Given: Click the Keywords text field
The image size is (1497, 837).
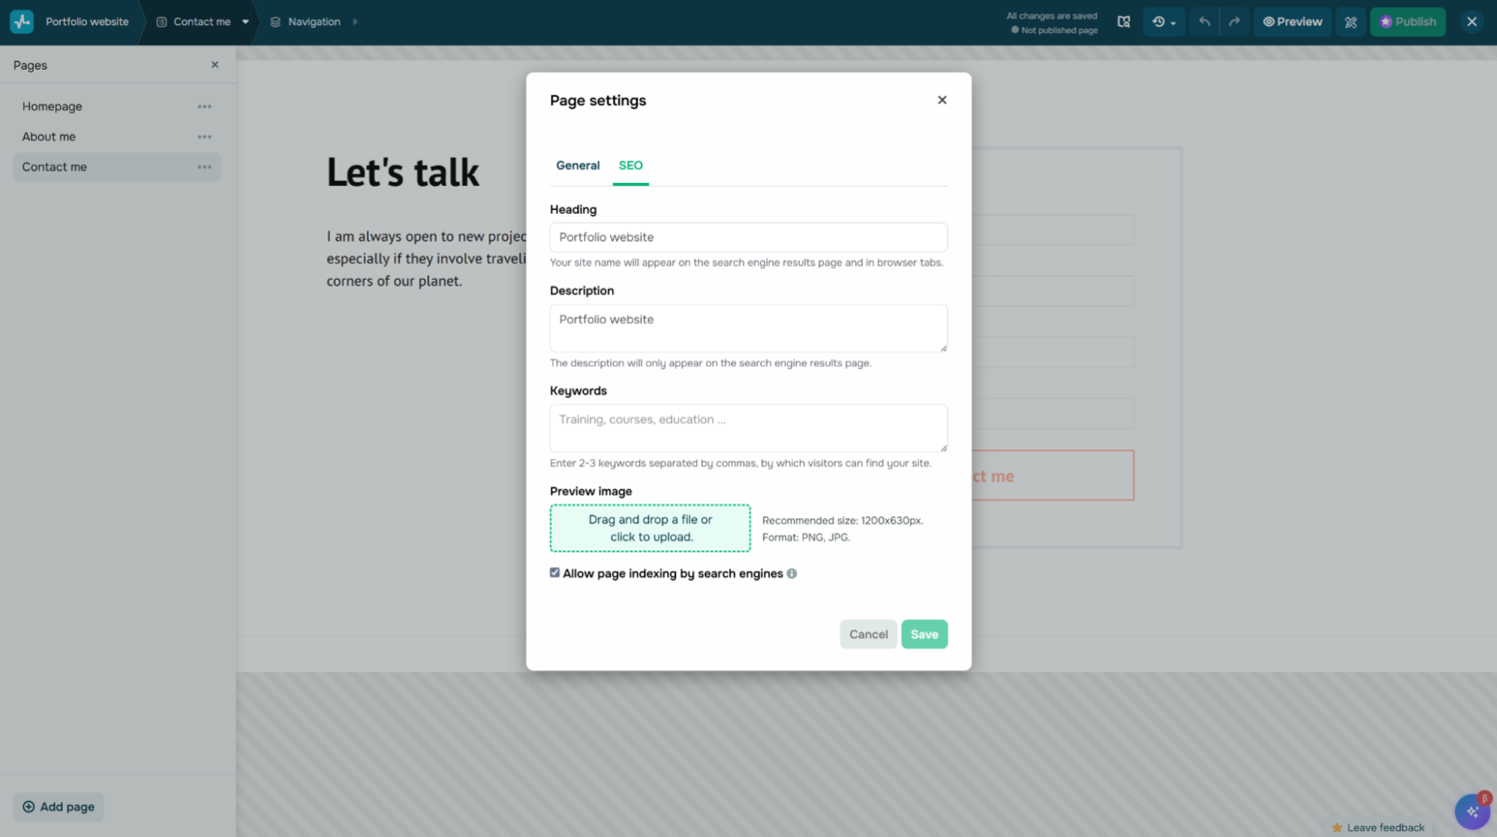Looking at the screenshot, I should pyautogui.click(x=748, y=427).
